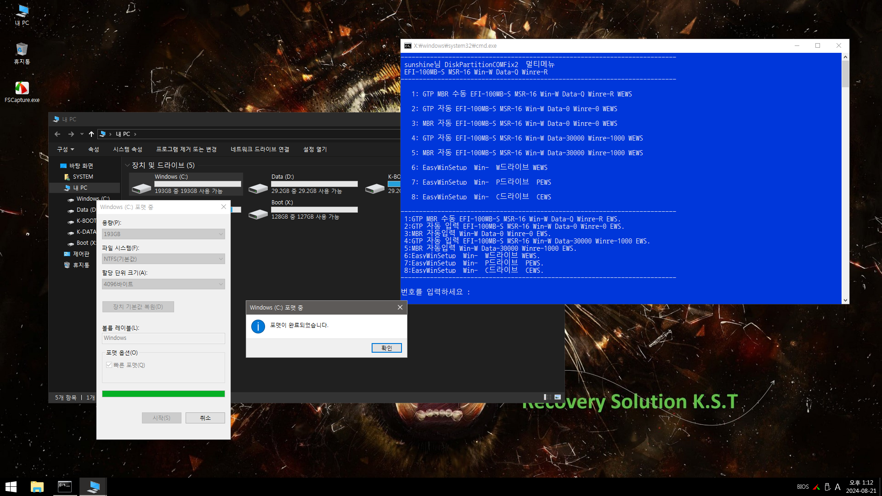Click the blue info icon in message
The width and height of the screenshot is (882, 496).
tap(258, 327)
